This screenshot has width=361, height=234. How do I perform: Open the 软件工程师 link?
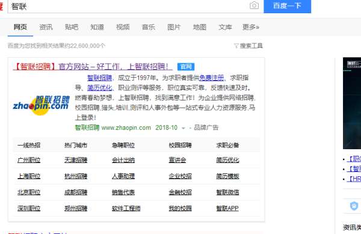[x=126, y=209]
